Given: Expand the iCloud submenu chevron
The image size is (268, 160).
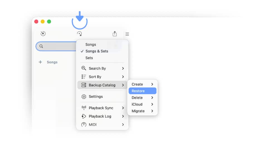Looking at the screenshot, I should pos(152,104).
